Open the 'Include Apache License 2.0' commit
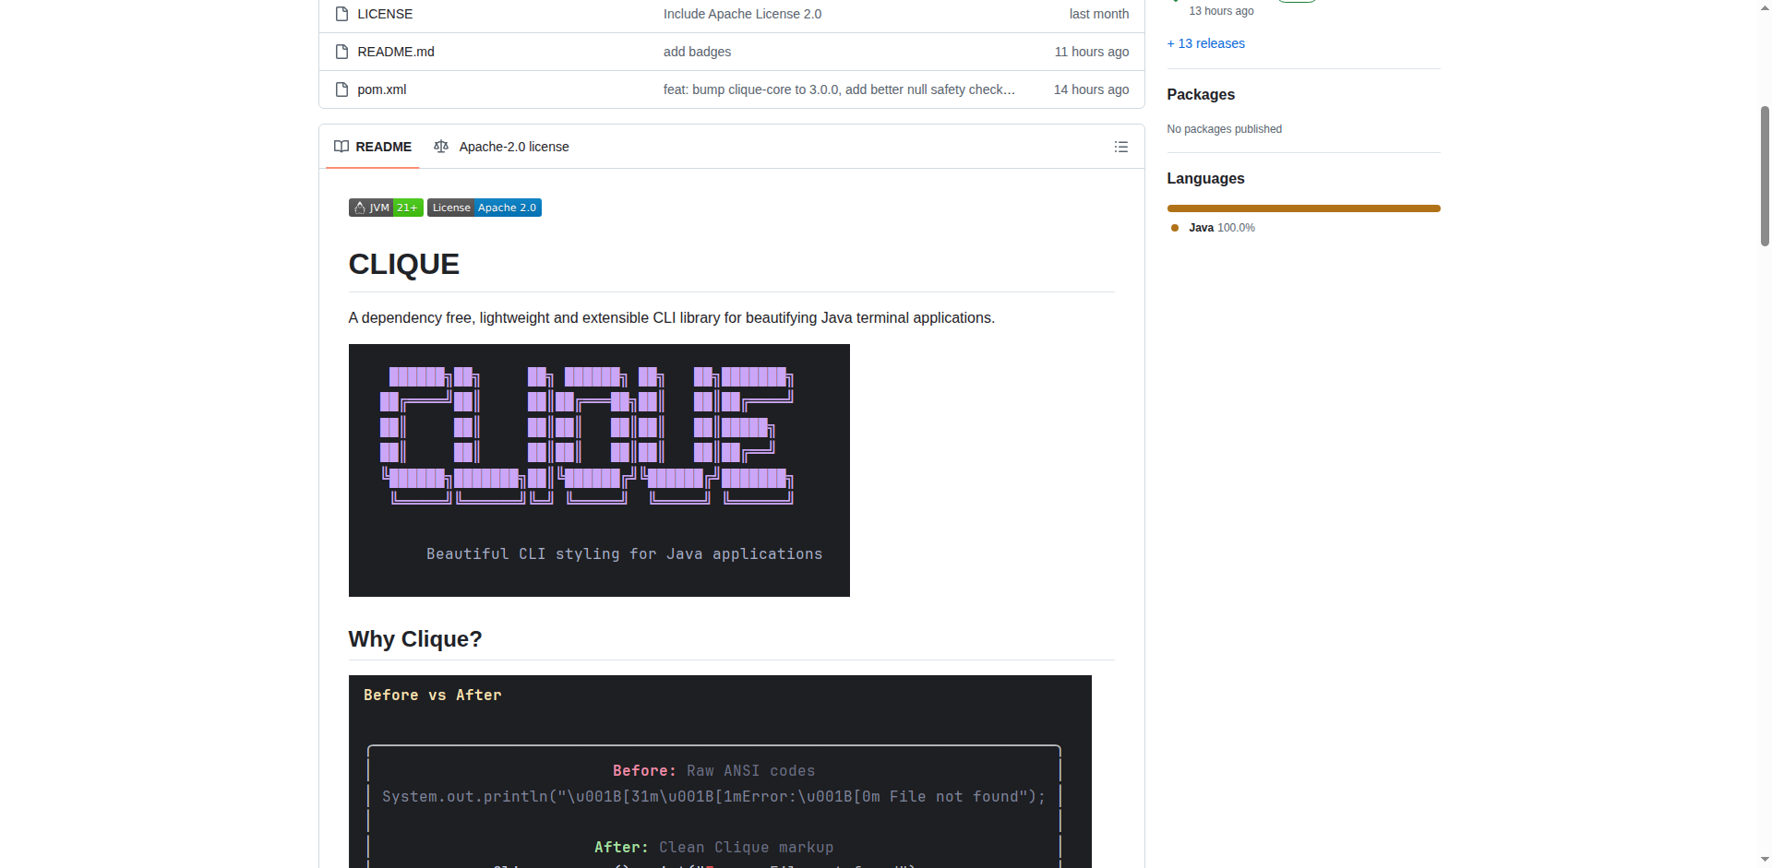 pyautogui.click(x=742, y=14)
